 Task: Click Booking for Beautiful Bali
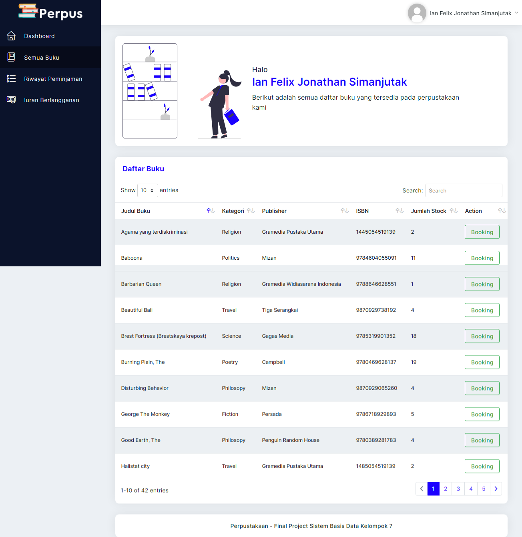pos(482,310)
